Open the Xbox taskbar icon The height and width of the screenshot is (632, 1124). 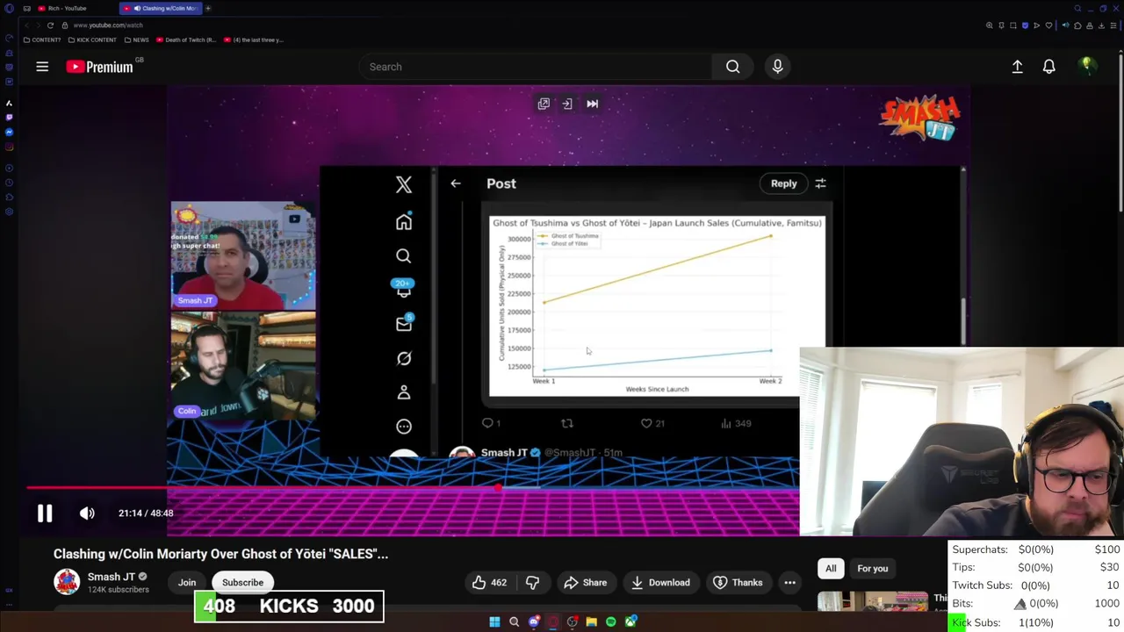point(630,622)
